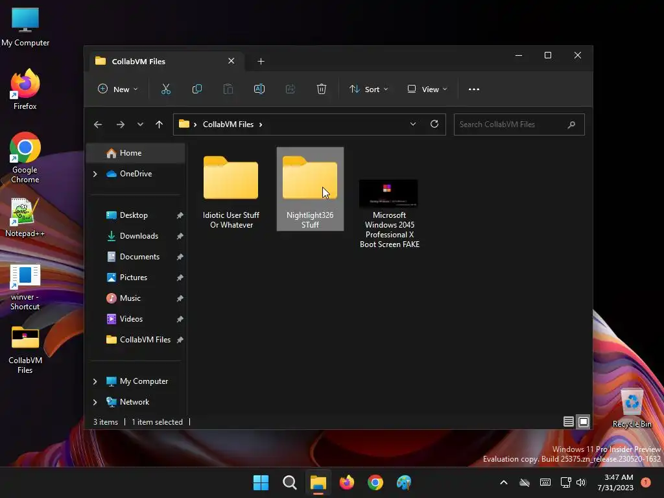Click the chevron after CollabVM Files breadcrumb
Image resolution: width=664 pixels, height=498 pixels.
pyautogui.click(x=261, y=124)
